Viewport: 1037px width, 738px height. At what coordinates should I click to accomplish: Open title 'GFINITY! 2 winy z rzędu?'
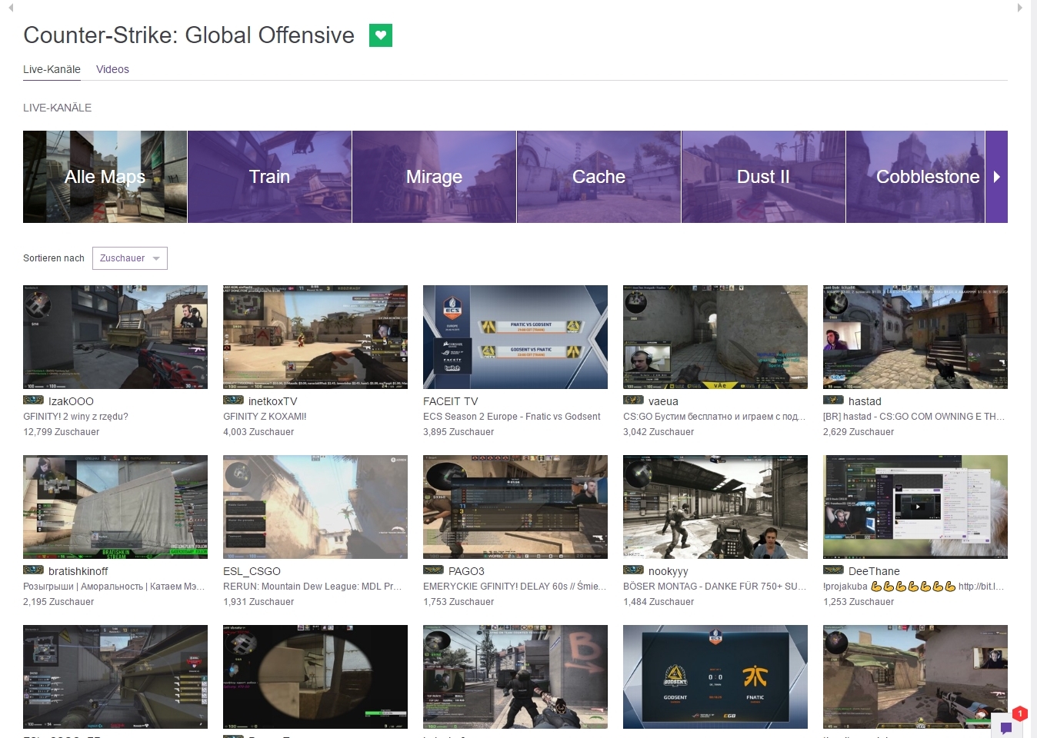point(75,417)
